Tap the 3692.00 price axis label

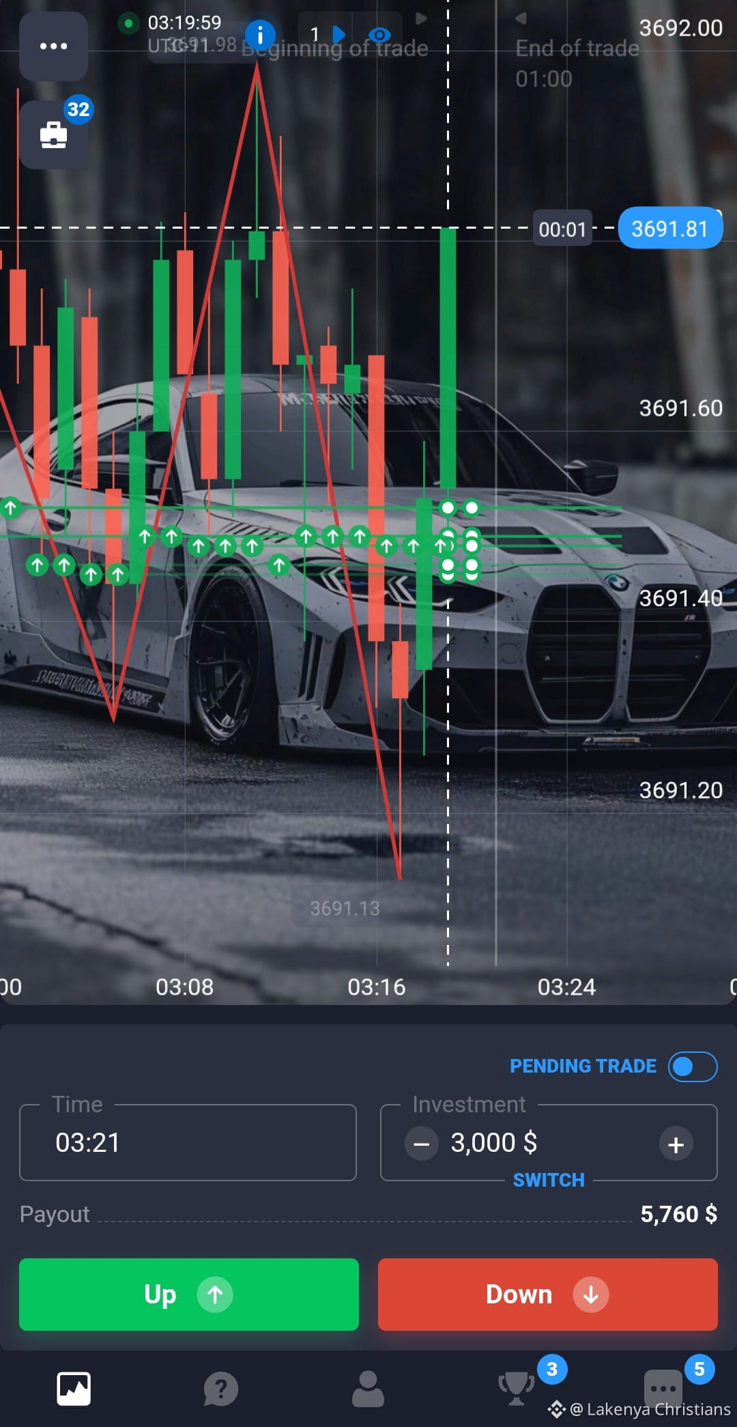(x=680, y=28)
